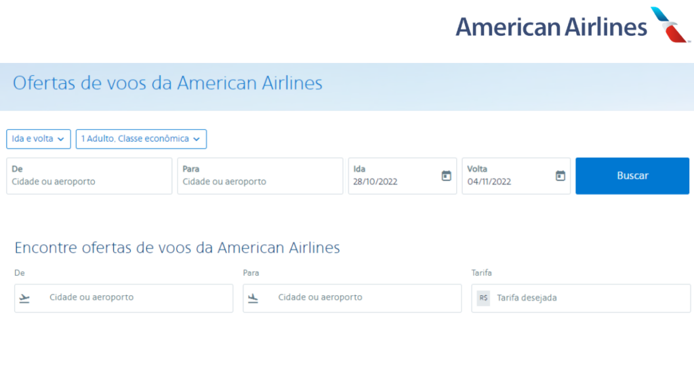Open the Ida departure calendar icon
Image resolution: width=694 pixels, height=390 pixels.
[x=446, y=176]
